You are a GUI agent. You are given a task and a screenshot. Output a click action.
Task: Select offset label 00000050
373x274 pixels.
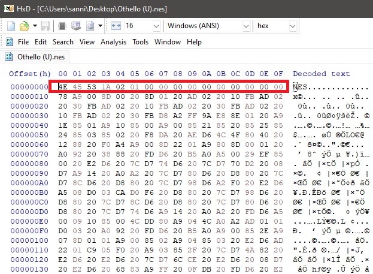pos(29,135)
